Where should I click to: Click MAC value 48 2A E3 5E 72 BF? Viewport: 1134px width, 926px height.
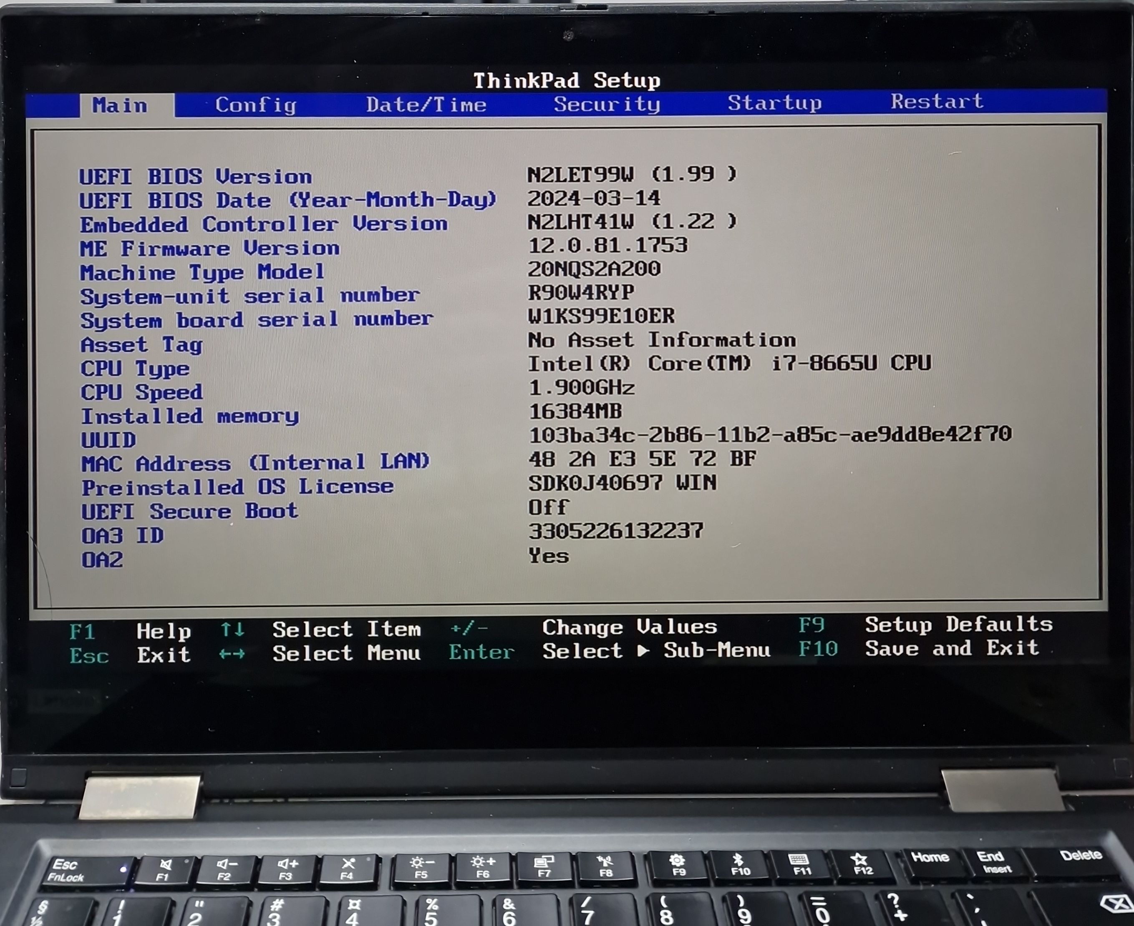pyautogui.click(x=643, y=459)
